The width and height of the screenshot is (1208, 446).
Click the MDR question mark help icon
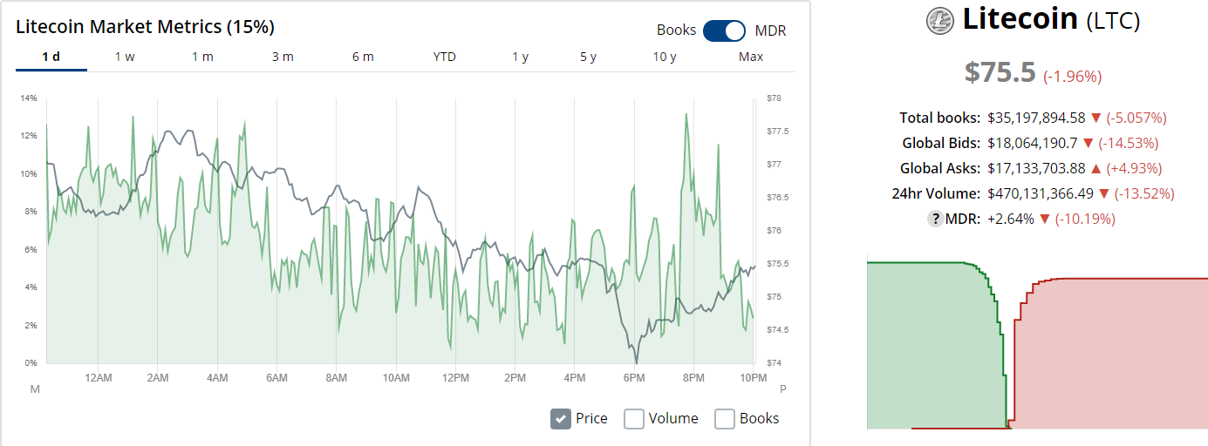[x=934, y=219]
